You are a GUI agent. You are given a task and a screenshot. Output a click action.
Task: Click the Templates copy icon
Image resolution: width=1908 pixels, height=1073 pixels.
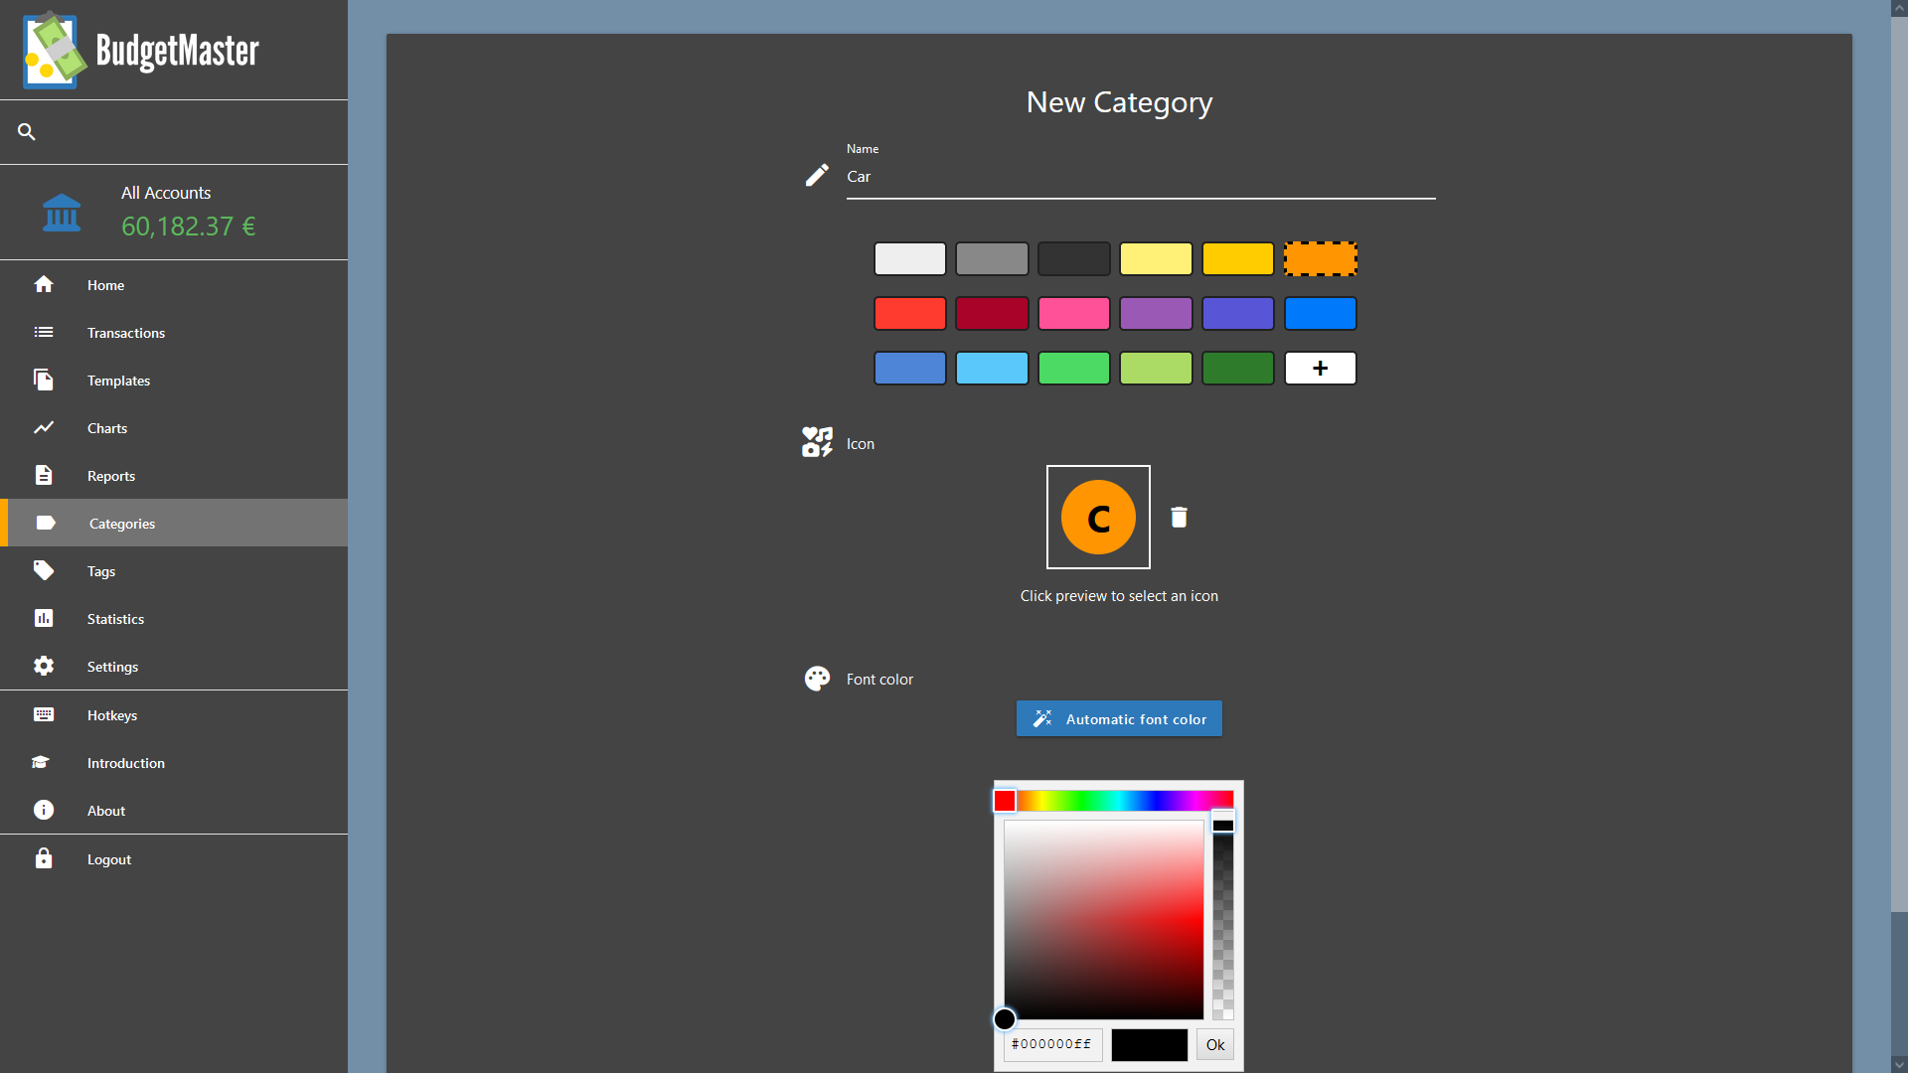(44, 380)
